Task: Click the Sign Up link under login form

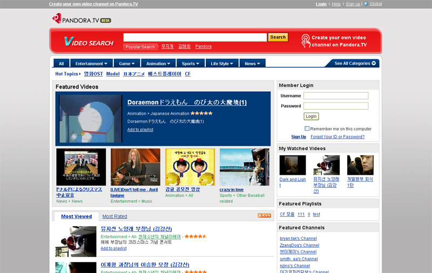Action: click(299, 137)
